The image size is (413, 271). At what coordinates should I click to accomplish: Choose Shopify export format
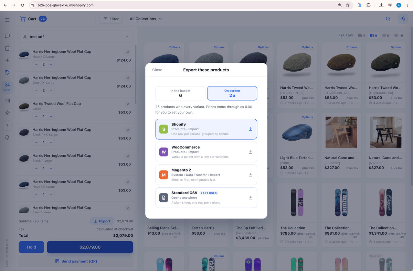[x=206, y=129]
